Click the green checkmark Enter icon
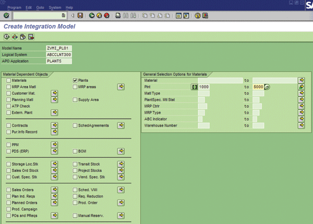 click(6, 16)
